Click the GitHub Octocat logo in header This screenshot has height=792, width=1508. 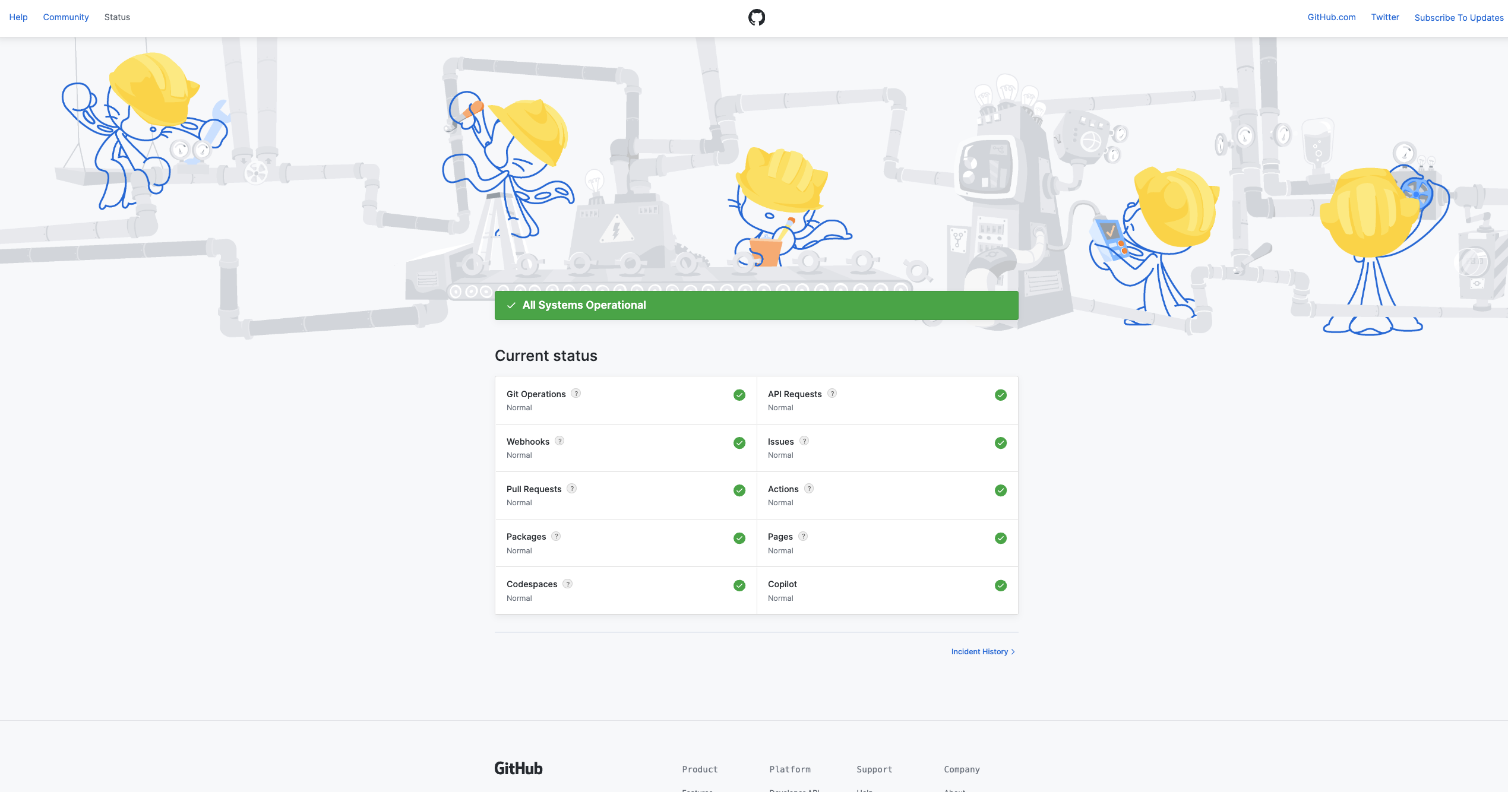756,17
